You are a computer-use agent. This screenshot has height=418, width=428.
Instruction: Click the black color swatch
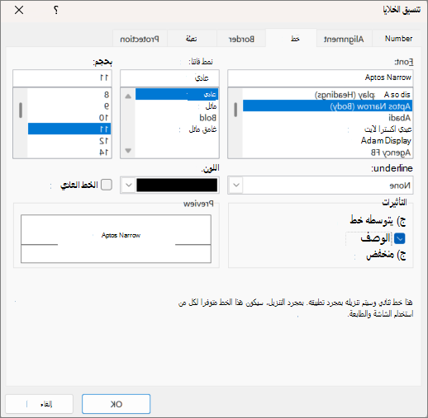[x=177, y=186]
